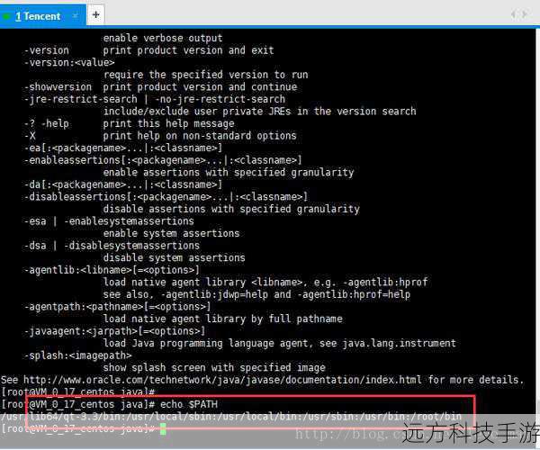Click 'enable system assertions' text
The image size is (540, 450).
172,233
